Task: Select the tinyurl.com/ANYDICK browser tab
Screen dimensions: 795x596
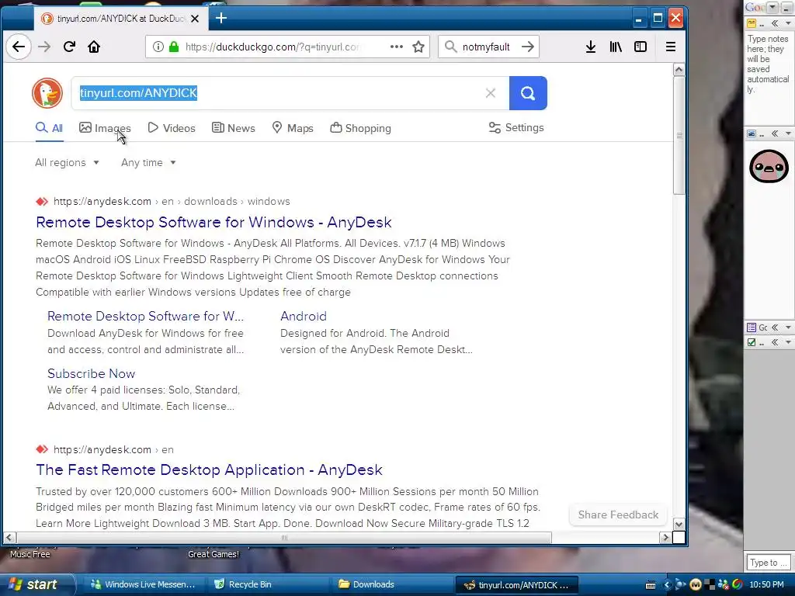Action: click(x=120, y=19)
